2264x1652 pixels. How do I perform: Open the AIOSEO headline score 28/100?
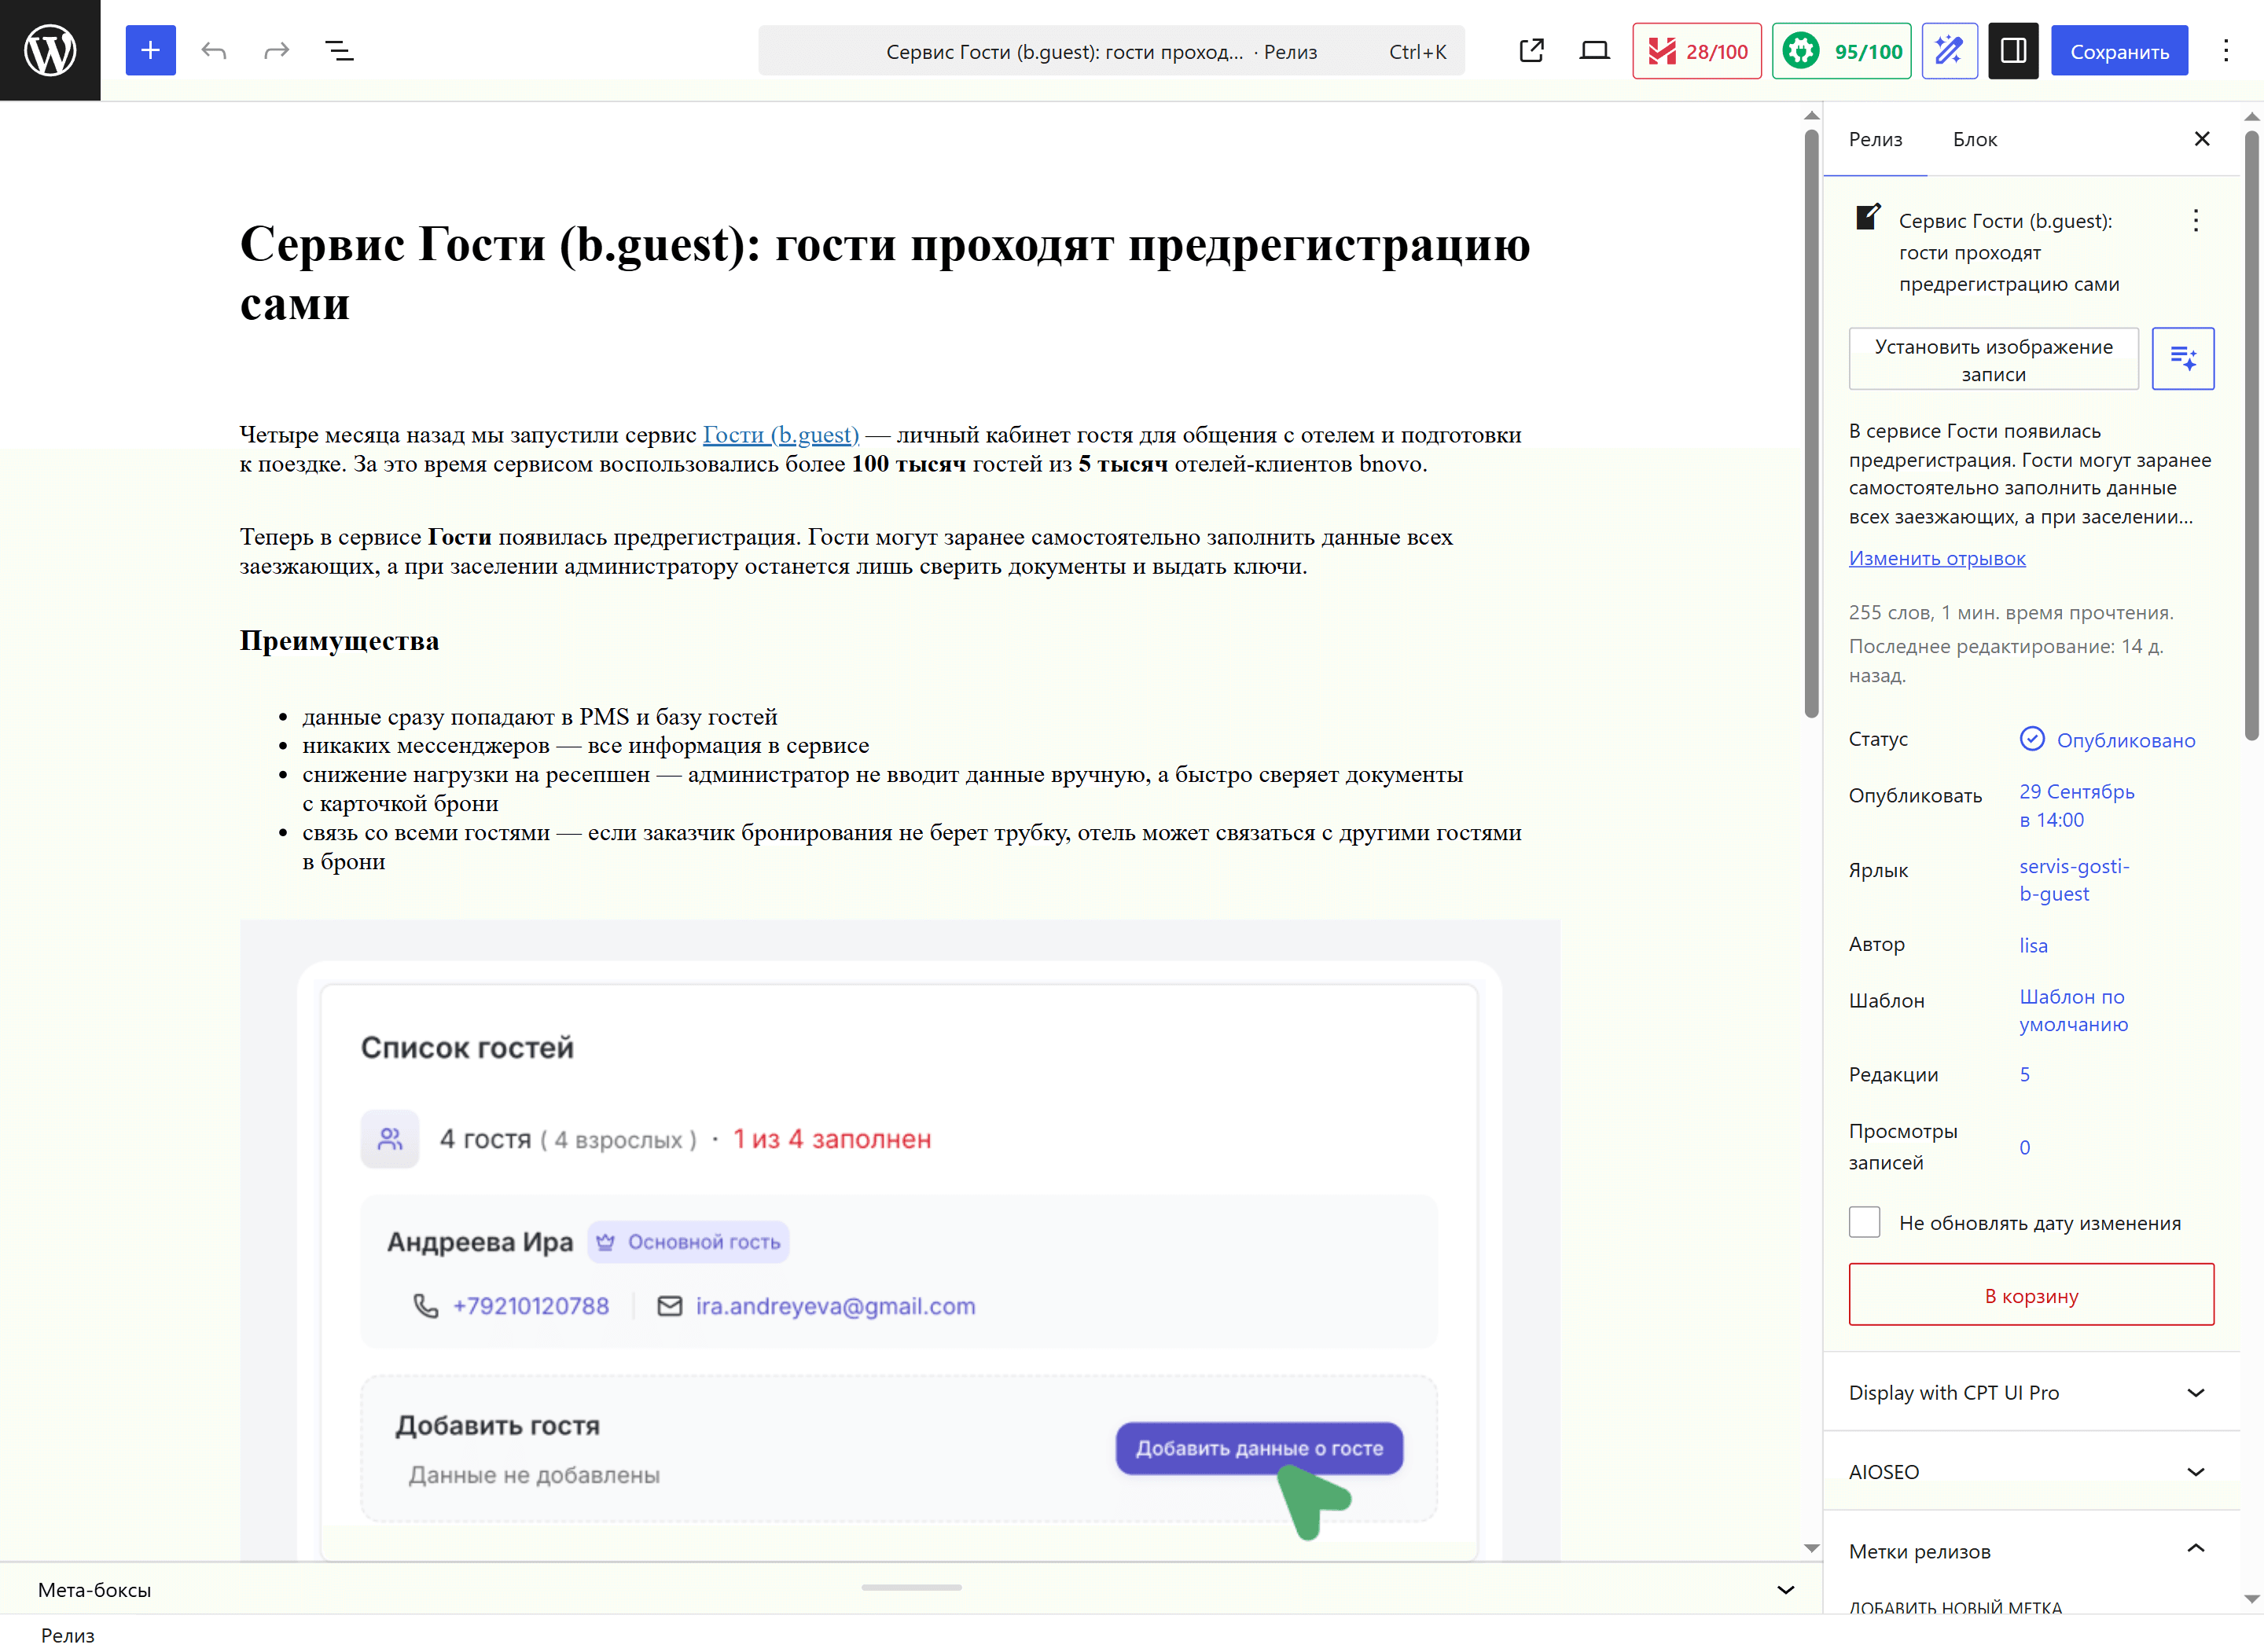coord(1697,51)
